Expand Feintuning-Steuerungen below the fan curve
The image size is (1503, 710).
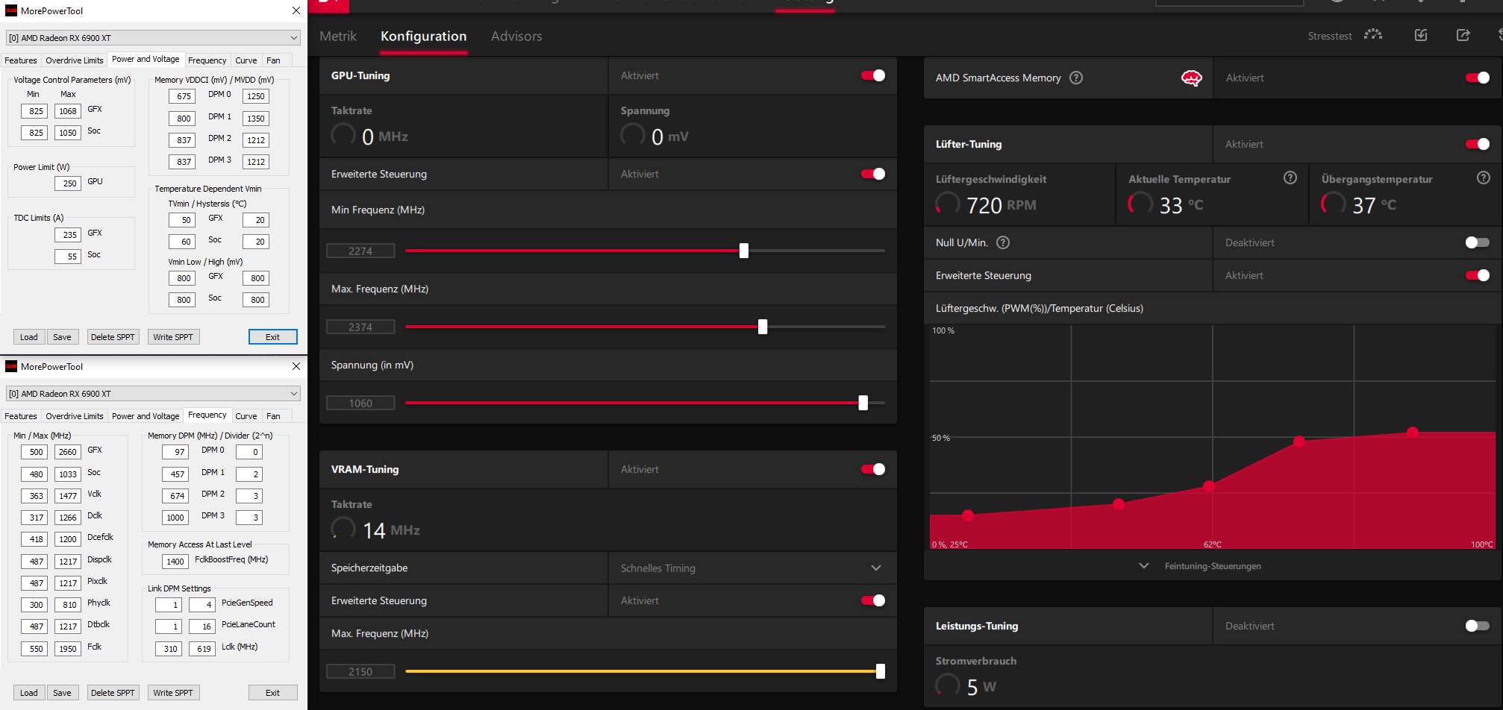(1201, 566)
